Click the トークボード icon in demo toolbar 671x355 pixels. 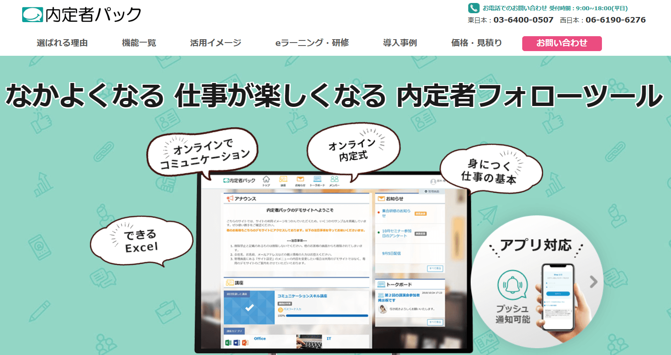pyautogui.click(x=317, y=181)
